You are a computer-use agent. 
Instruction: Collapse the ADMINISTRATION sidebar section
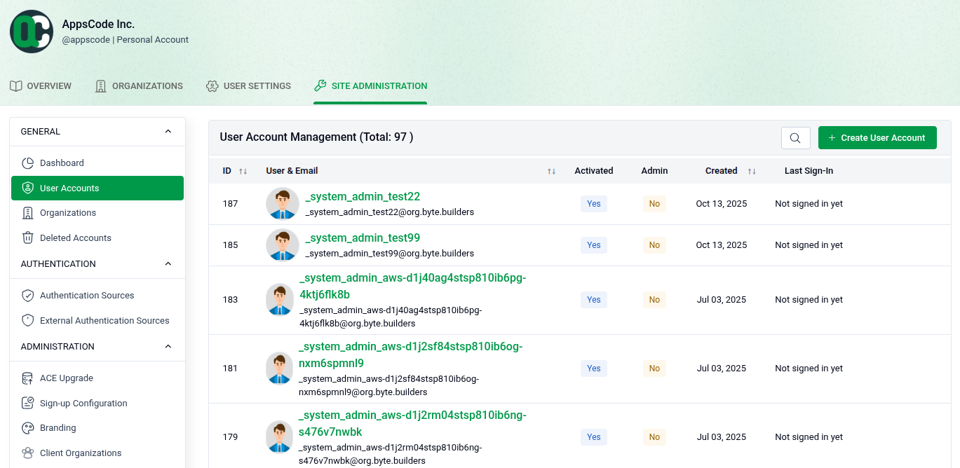click(168, 346)
